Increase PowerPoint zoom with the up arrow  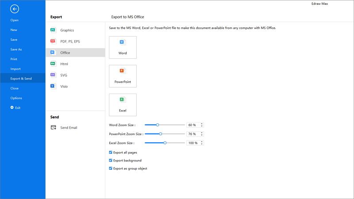click(202, 133)
